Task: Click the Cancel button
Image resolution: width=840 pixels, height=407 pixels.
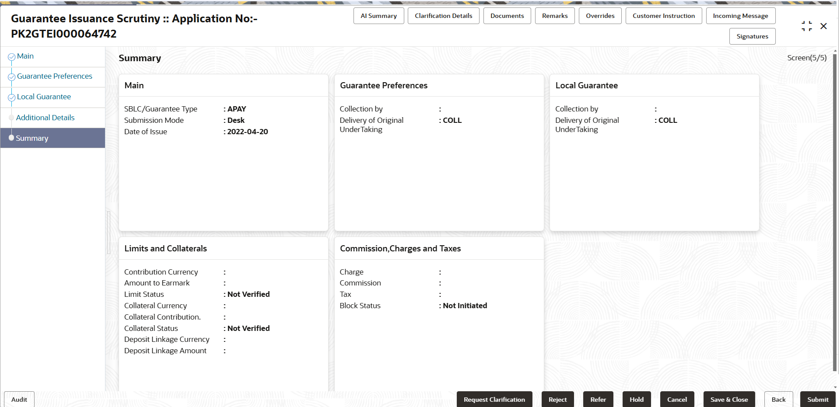Action: (x=677, y=399)
